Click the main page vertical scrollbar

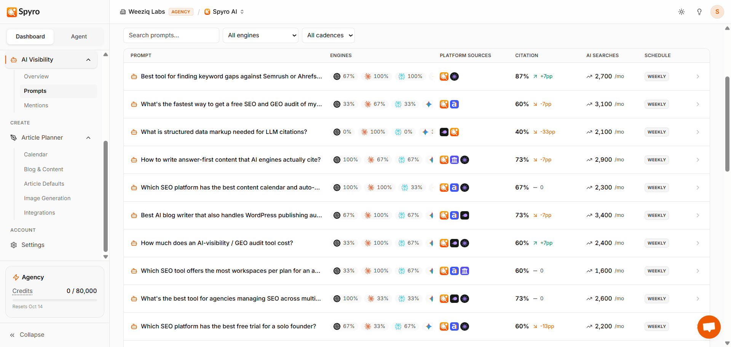tap(727, 124)
